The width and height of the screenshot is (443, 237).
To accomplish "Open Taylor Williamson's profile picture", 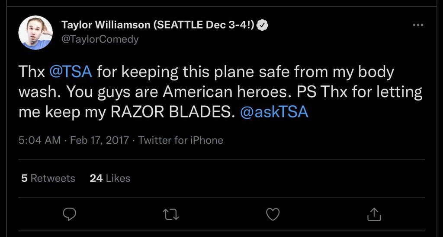I will [x=35, y=32].
